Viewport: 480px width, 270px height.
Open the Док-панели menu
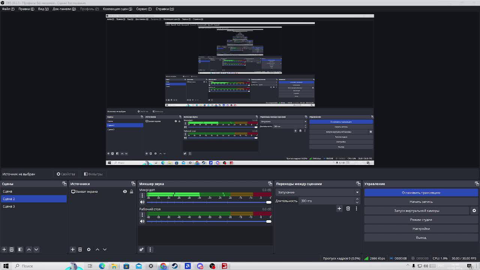(64, 9)
